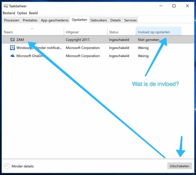Click the Uitschakelen button
196x175 pixels.
coord(179,166)
